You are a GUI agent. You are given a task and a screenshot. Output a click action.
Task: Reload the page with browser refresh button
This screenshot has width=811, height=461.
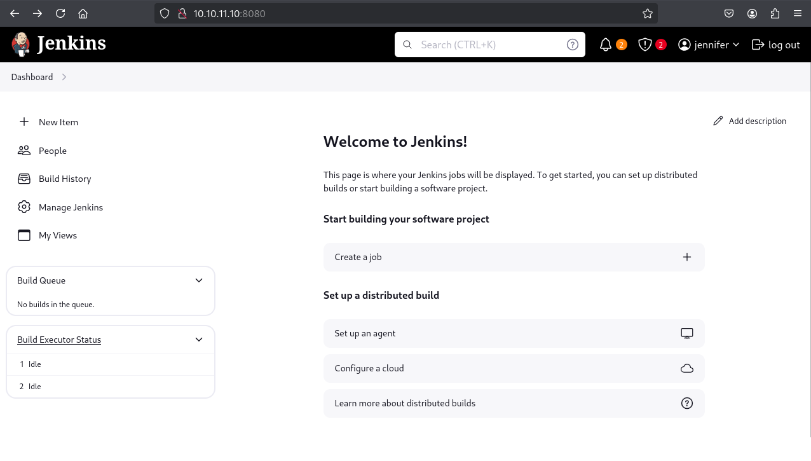point(60,13)
